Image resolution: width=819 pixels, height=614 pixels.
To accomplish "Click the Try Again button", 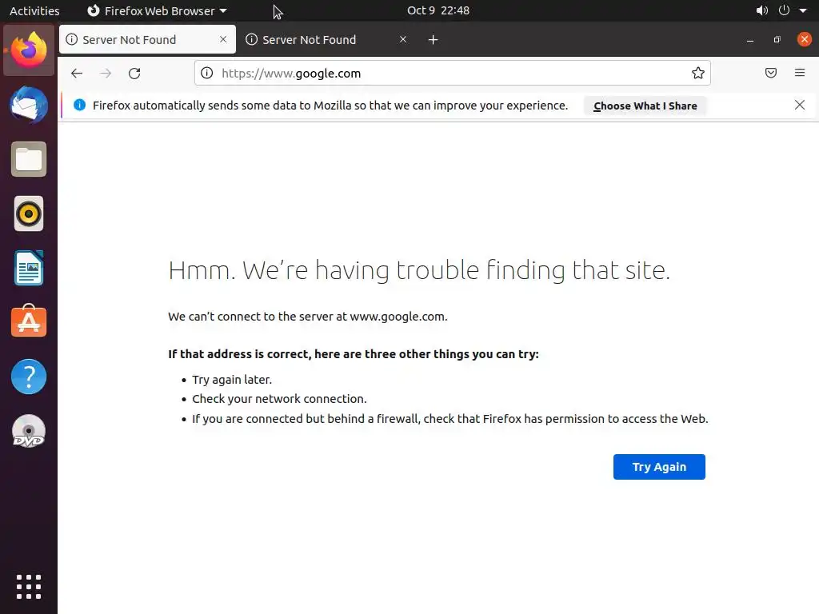I will (659, 467).
